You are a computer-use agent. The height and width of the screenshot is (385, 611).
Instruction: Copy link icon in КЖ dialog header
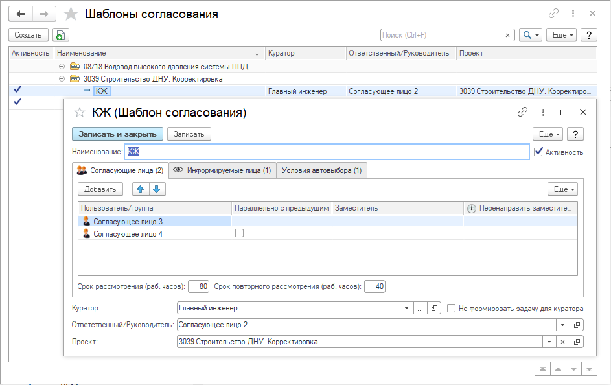pos(522,112)
